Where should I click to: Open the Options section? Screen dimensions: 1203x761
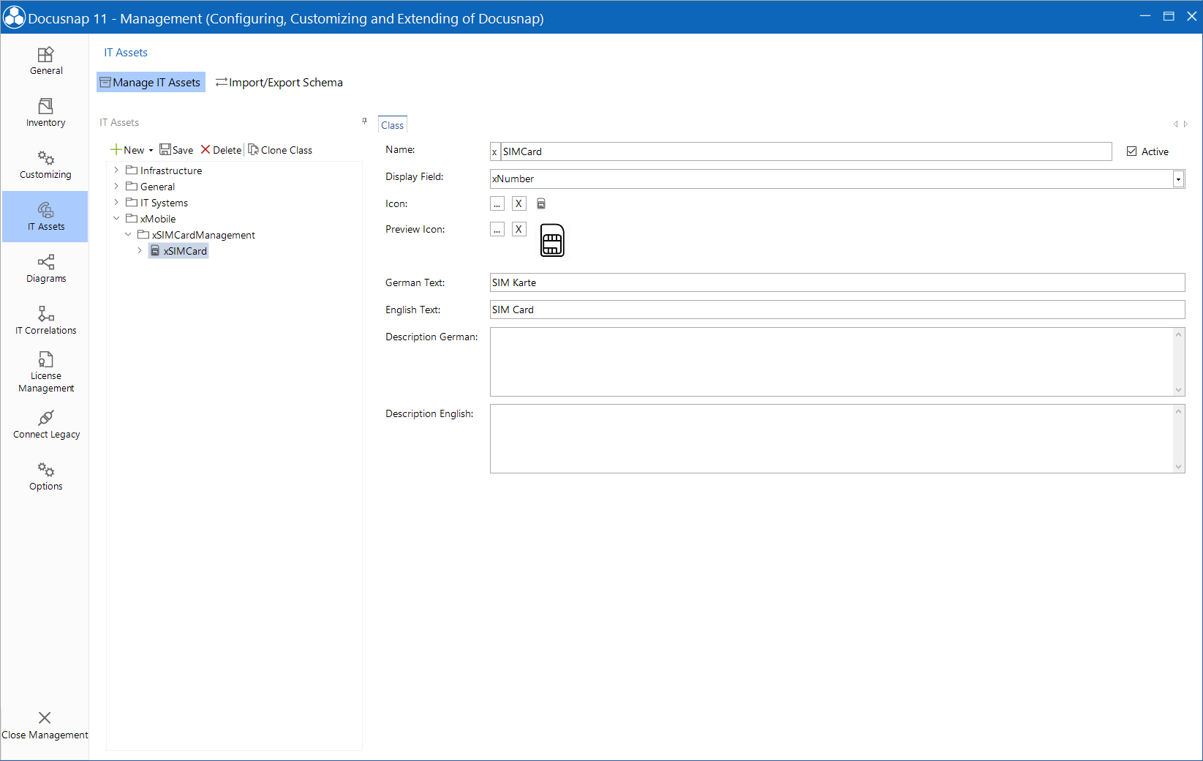tap(45, 476)
